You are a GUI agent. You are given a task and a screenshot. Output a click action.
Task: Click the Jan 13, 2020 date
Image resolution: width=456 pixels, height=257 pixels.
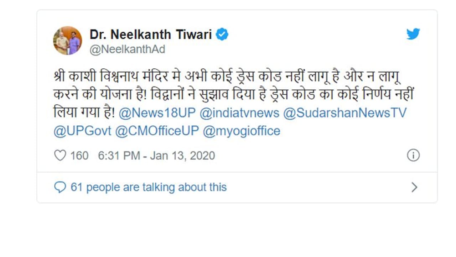pos(182,156)
